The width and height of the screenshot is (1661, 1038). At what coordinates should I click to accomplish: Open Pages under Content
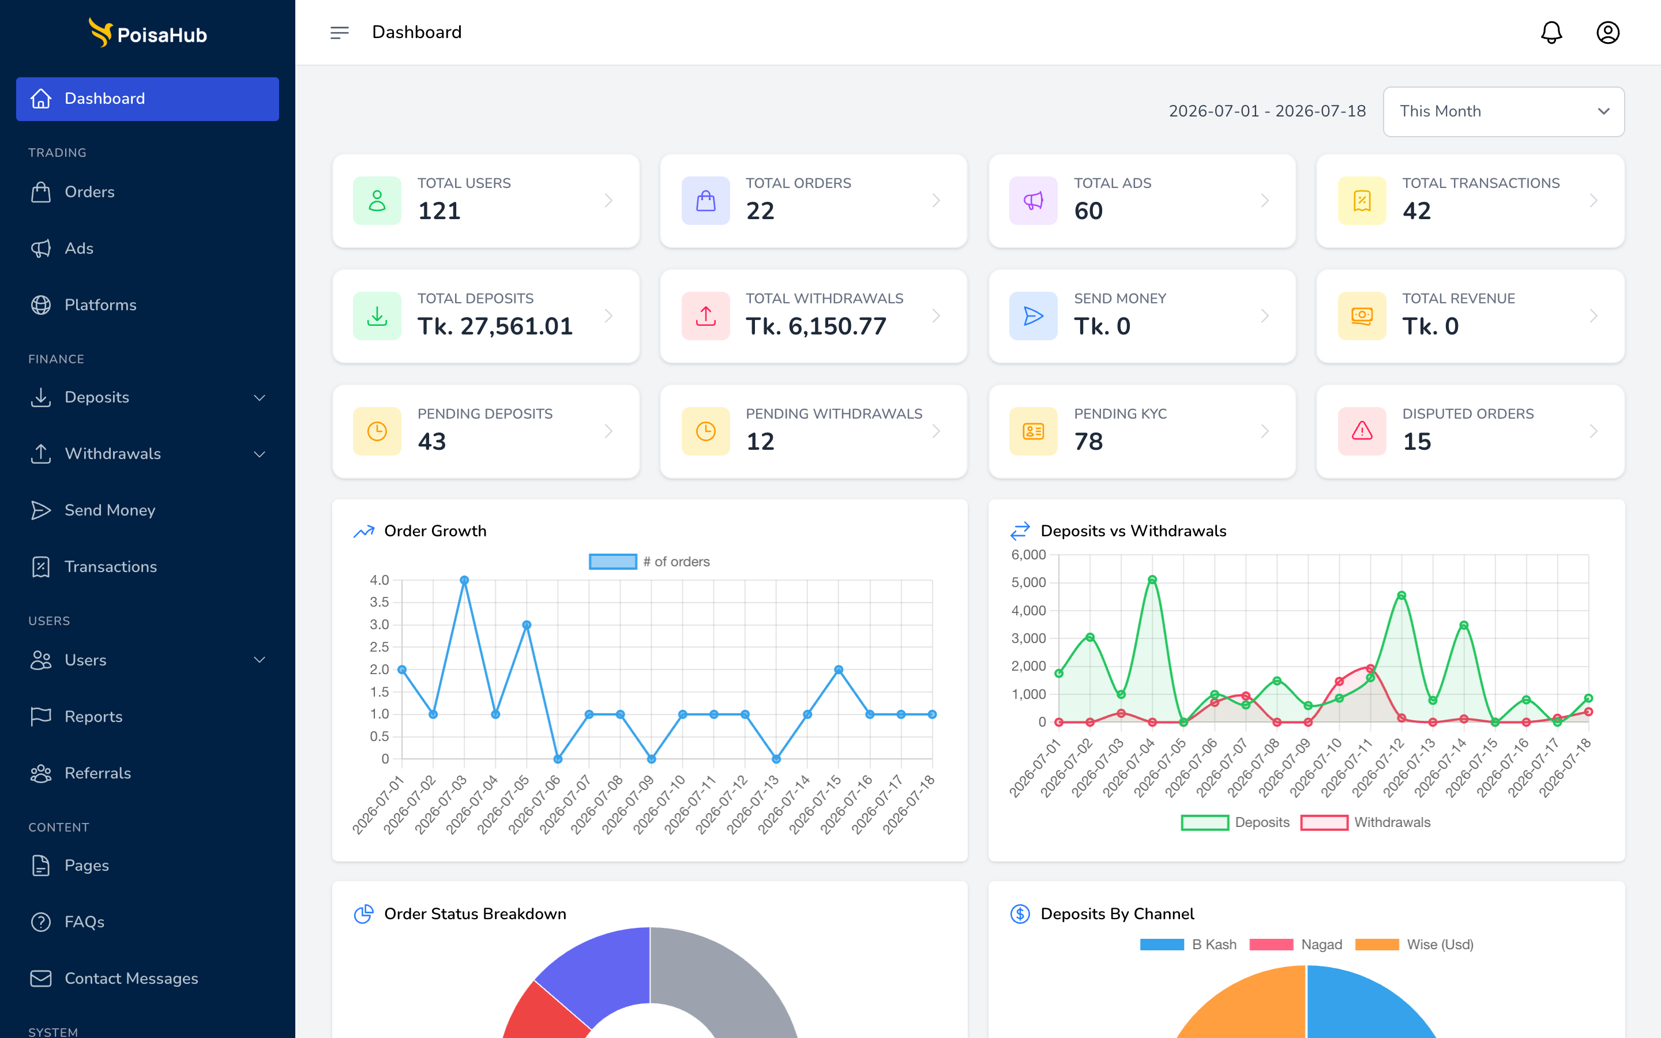[x=148, y=866]
